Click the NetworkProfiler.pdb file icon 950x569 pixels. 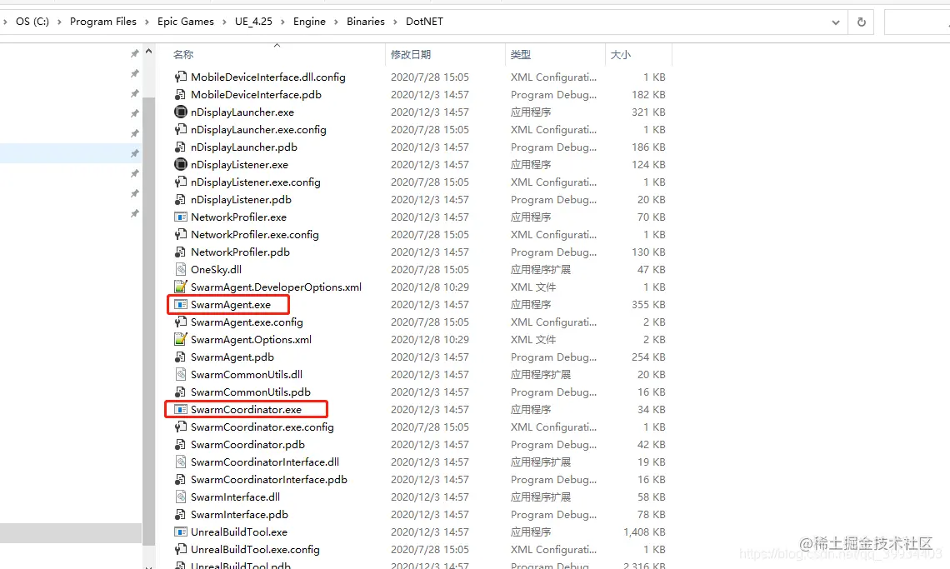(180, 252)
